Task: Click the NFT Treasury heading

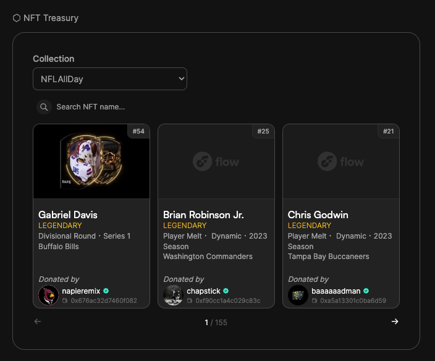Action: 51,18
